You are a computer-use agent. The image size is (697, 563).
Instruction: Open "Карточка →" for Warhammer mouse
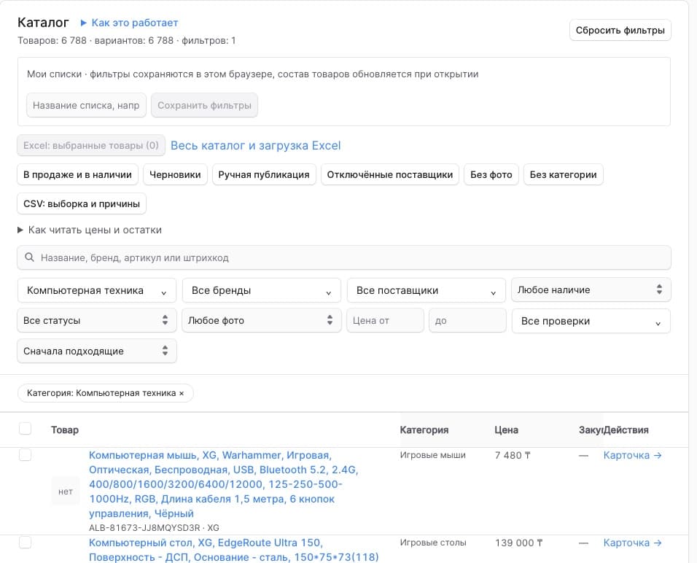pos(633,455)
